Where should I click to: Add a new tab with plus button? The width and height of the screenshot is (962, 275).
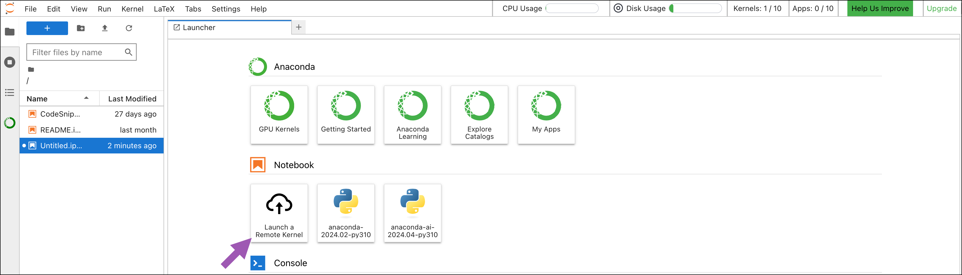(299, 27)
